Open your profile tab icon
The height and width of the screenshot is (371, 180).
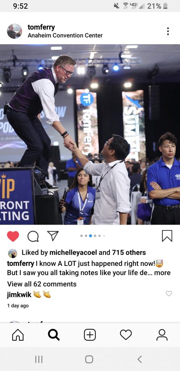pyautogui.click(x=162, y=335)
